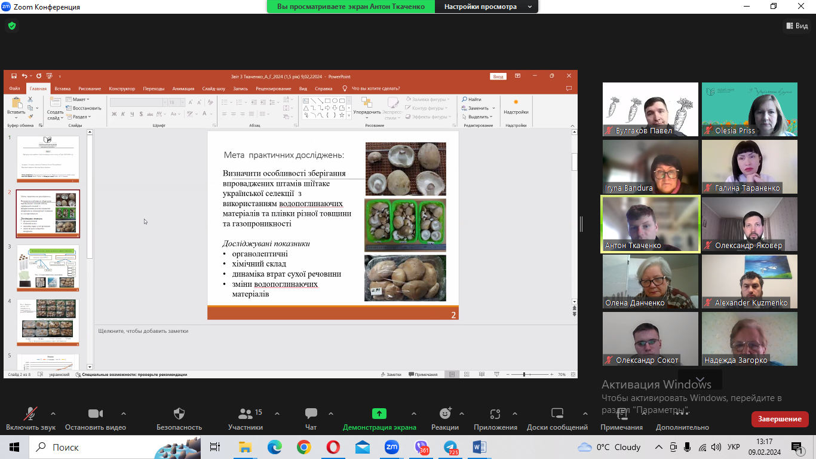
Task: Click the Reactions smiley icon
Action: click(445, 414)
